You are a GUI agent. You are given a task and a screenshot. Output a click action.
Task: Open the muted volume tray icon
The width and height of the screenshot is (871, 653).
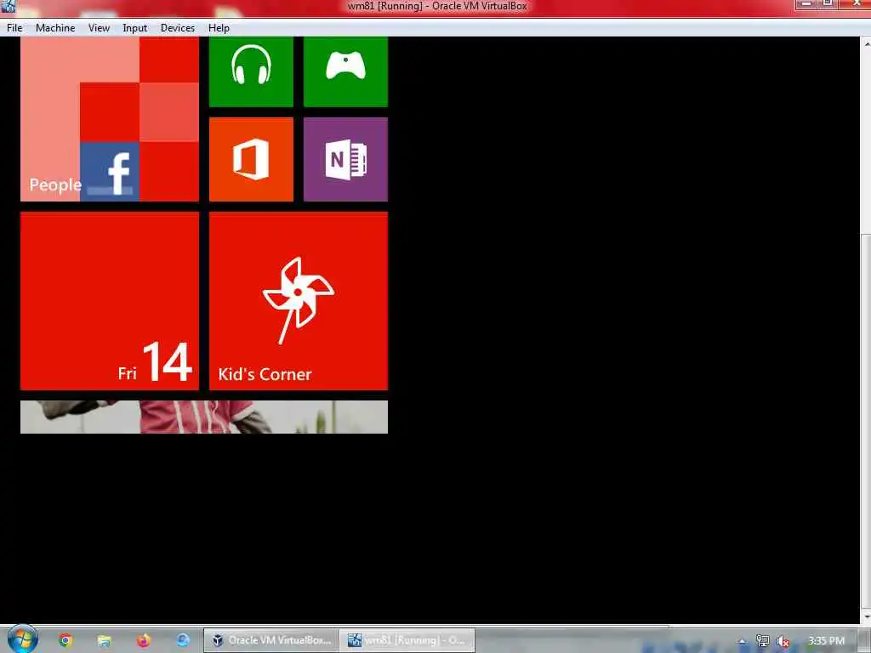[783, 641]
